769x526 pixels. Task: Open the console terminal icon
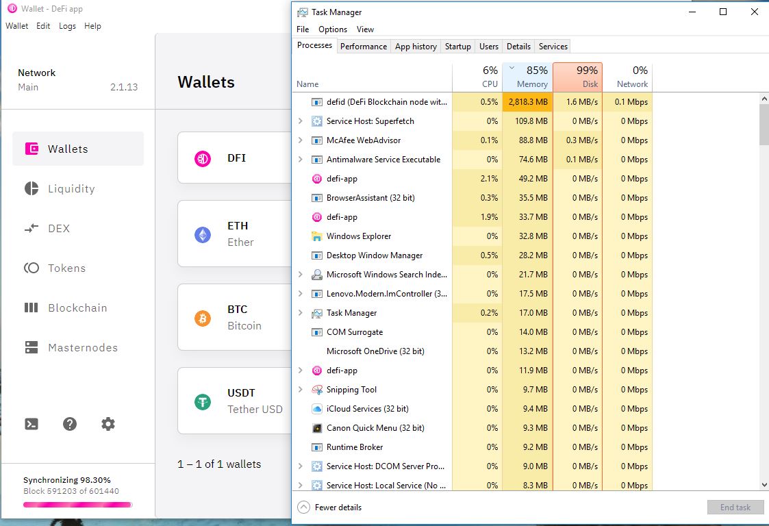(x=31, y=424)
